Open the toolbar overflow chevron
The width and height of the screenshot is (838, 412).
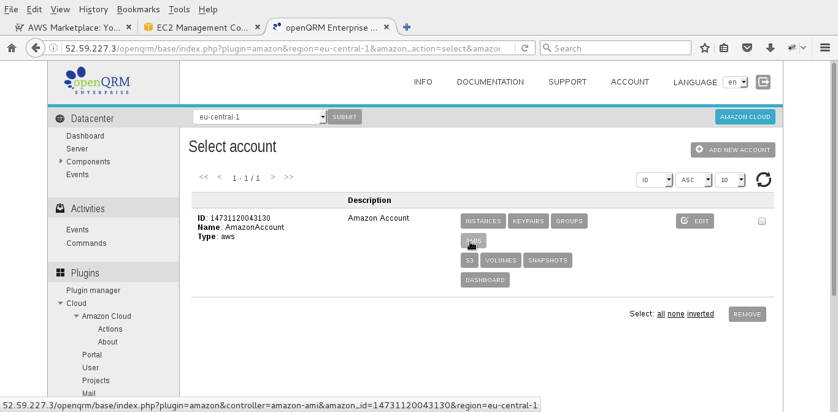click(x=804, y=48)
